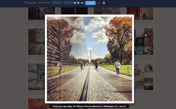Open the 'Hidden in a Sydney' thumbnail behind the viewer

click(37, 14)
